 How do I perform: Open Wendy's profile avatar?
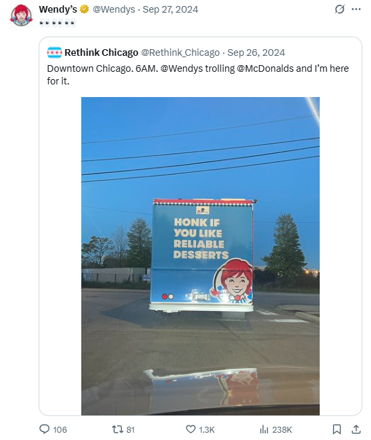pyautogui.click(x=21, y=15)
